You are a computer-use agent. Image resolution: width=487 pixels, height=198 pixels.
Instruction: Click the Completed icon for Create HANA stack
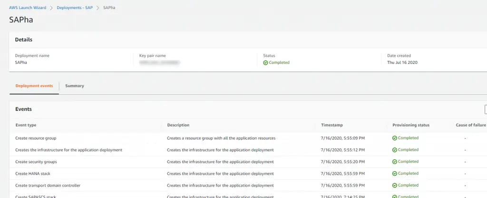pyautogui.click(x=395, y=173)
